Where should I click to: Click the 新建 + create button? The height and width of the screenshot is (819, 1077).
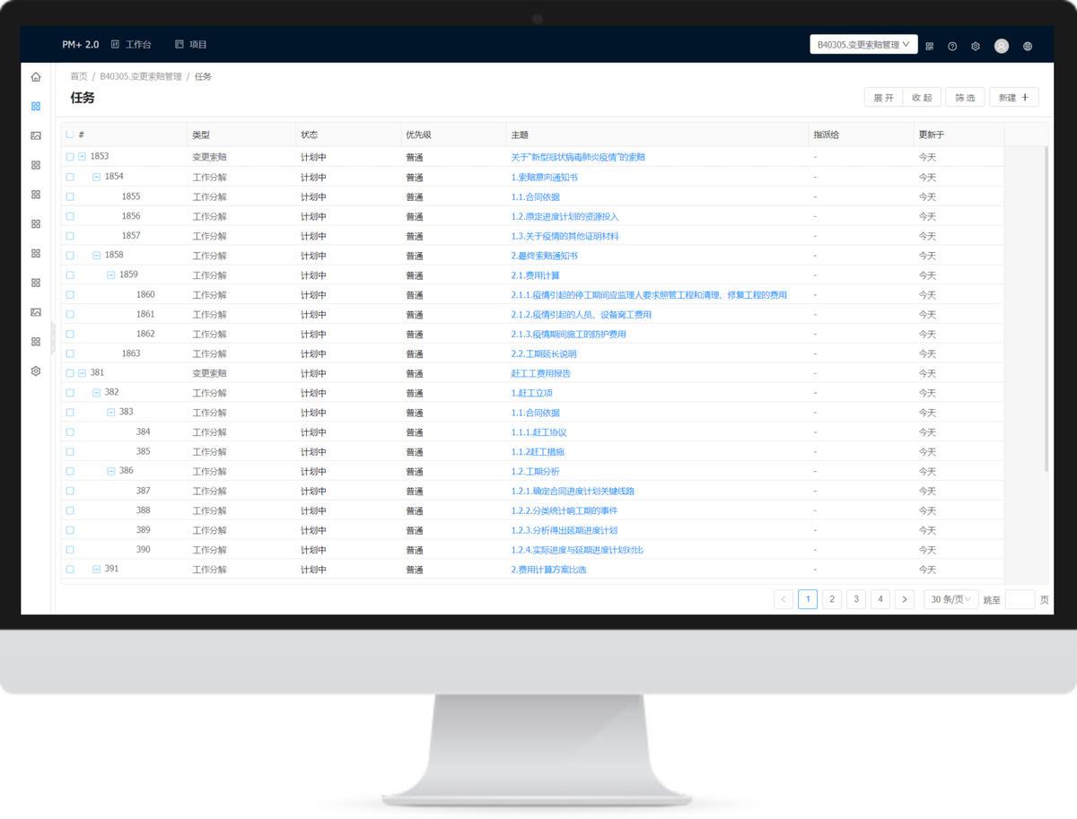(x=1014, y=98)
